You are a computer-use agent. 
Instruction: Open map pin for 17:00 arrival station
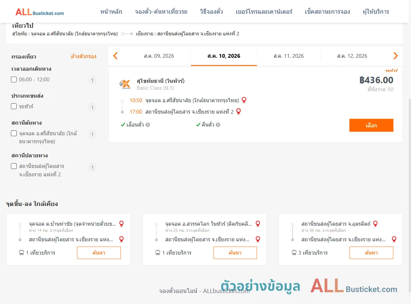click(x=239, y=112)
